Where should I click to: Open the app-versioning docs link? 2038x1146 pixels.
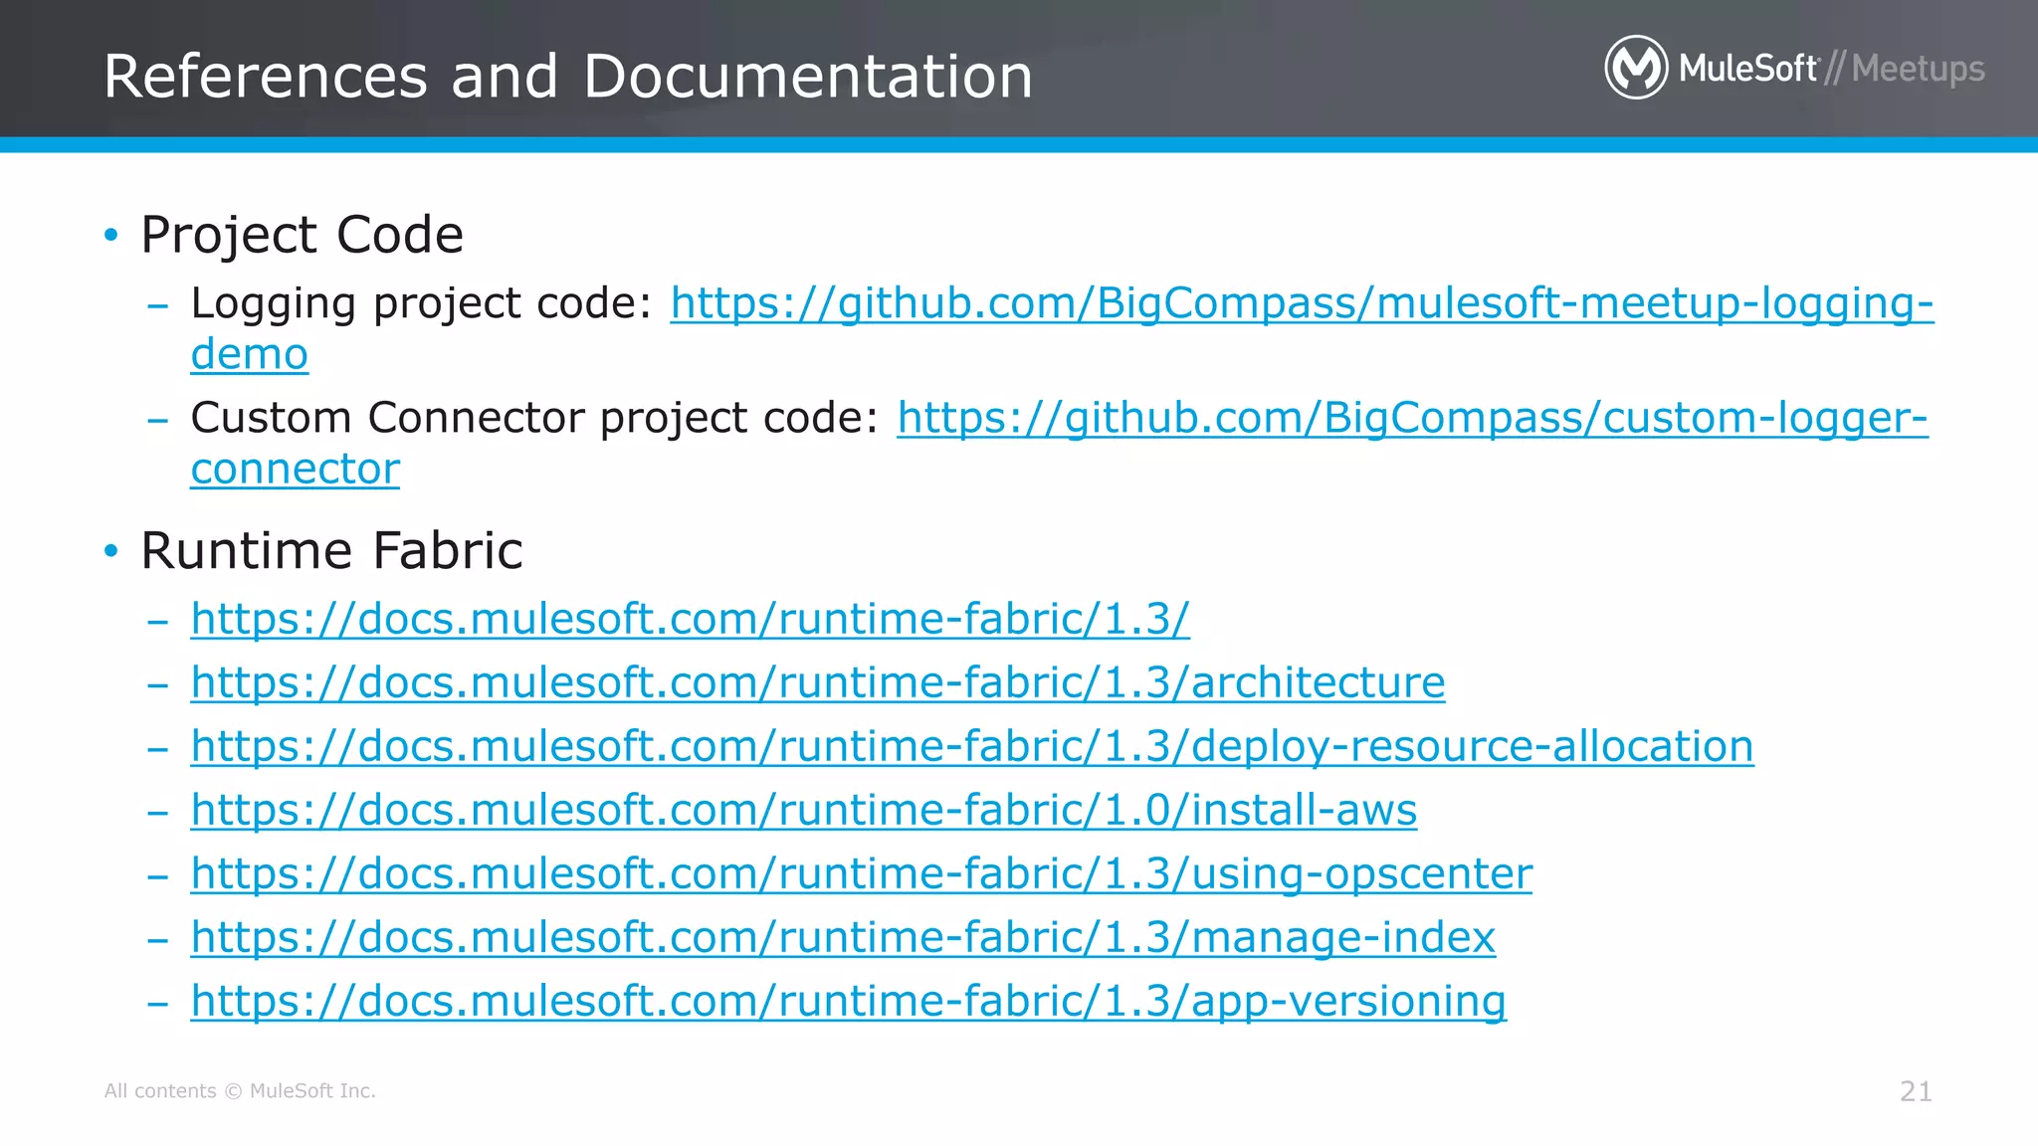849,1001
